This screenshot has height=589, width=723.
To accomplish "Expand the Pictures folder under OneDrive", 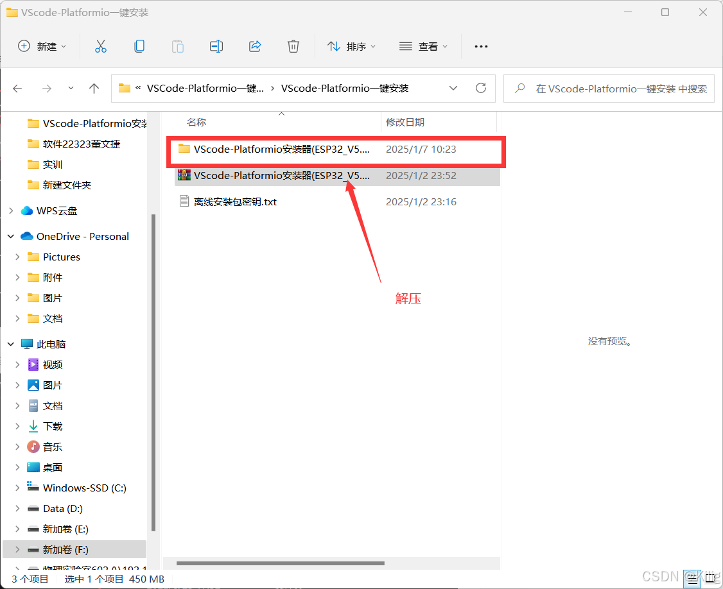I will click(x=17, y=257).
